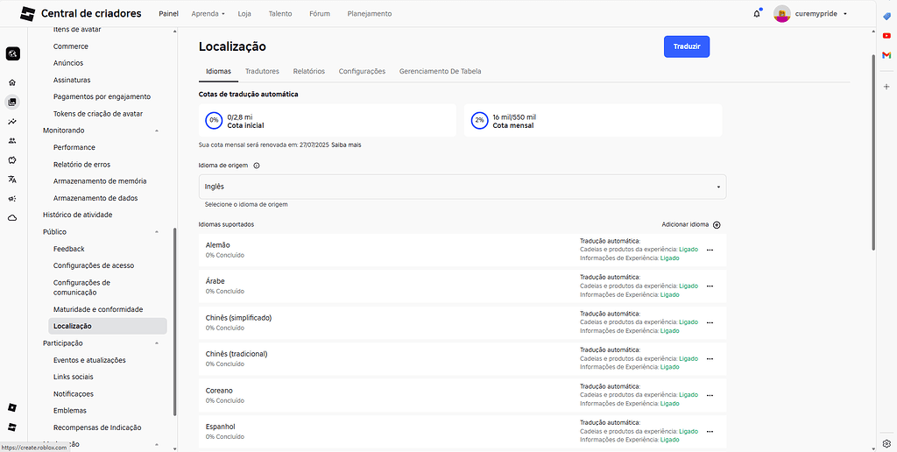
Task: Open the more options for Chinês (tradicional)
Action: coord(710,359)
